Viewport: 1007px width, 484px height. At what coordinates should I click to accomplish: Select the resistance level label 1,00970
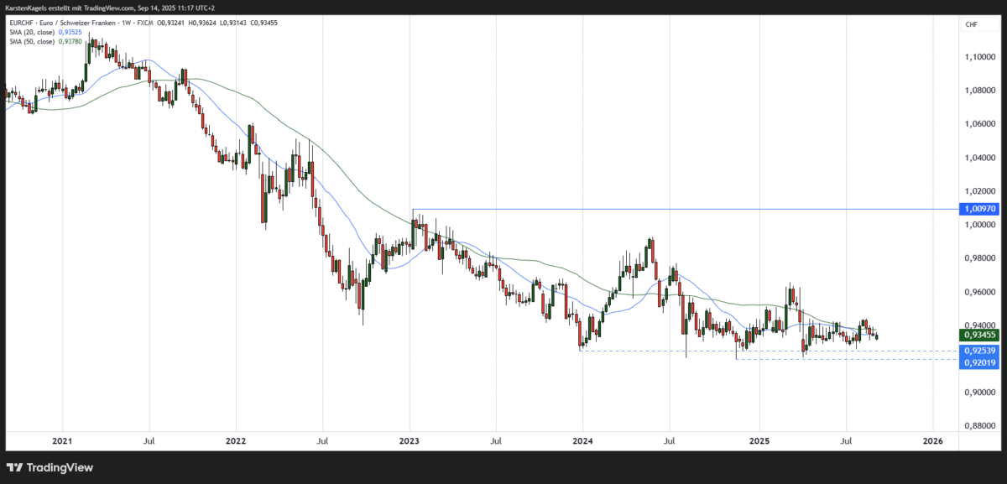(x=978, y=208)
